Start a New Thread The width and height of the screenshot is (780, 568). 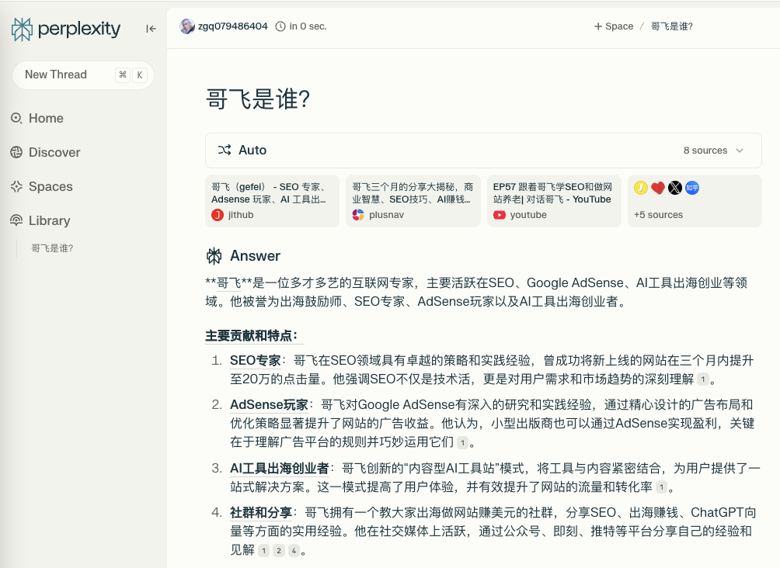[83, 75]
